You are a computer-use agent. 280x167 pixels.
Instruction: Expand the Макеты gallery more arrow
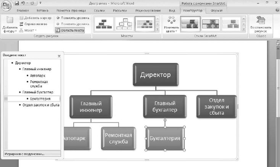point(157,30)
